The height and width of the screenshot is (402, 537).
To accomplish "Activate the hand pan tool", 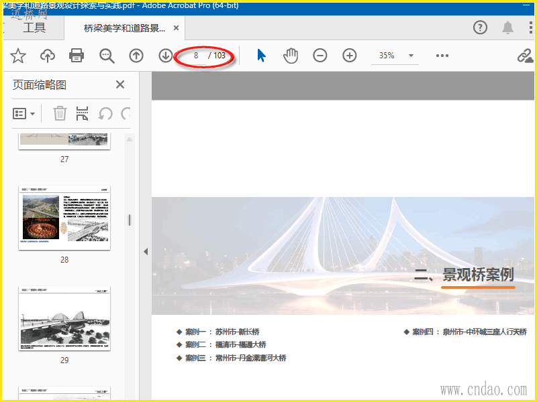I will tap(291, 56).
